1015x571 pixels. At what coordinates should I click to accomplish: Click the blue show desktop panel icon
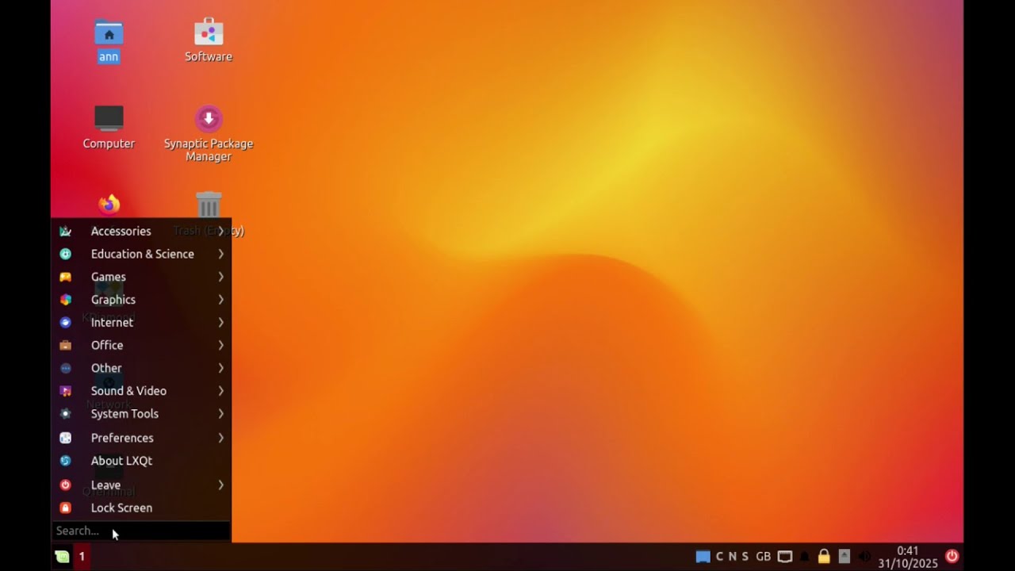[703, 557]
